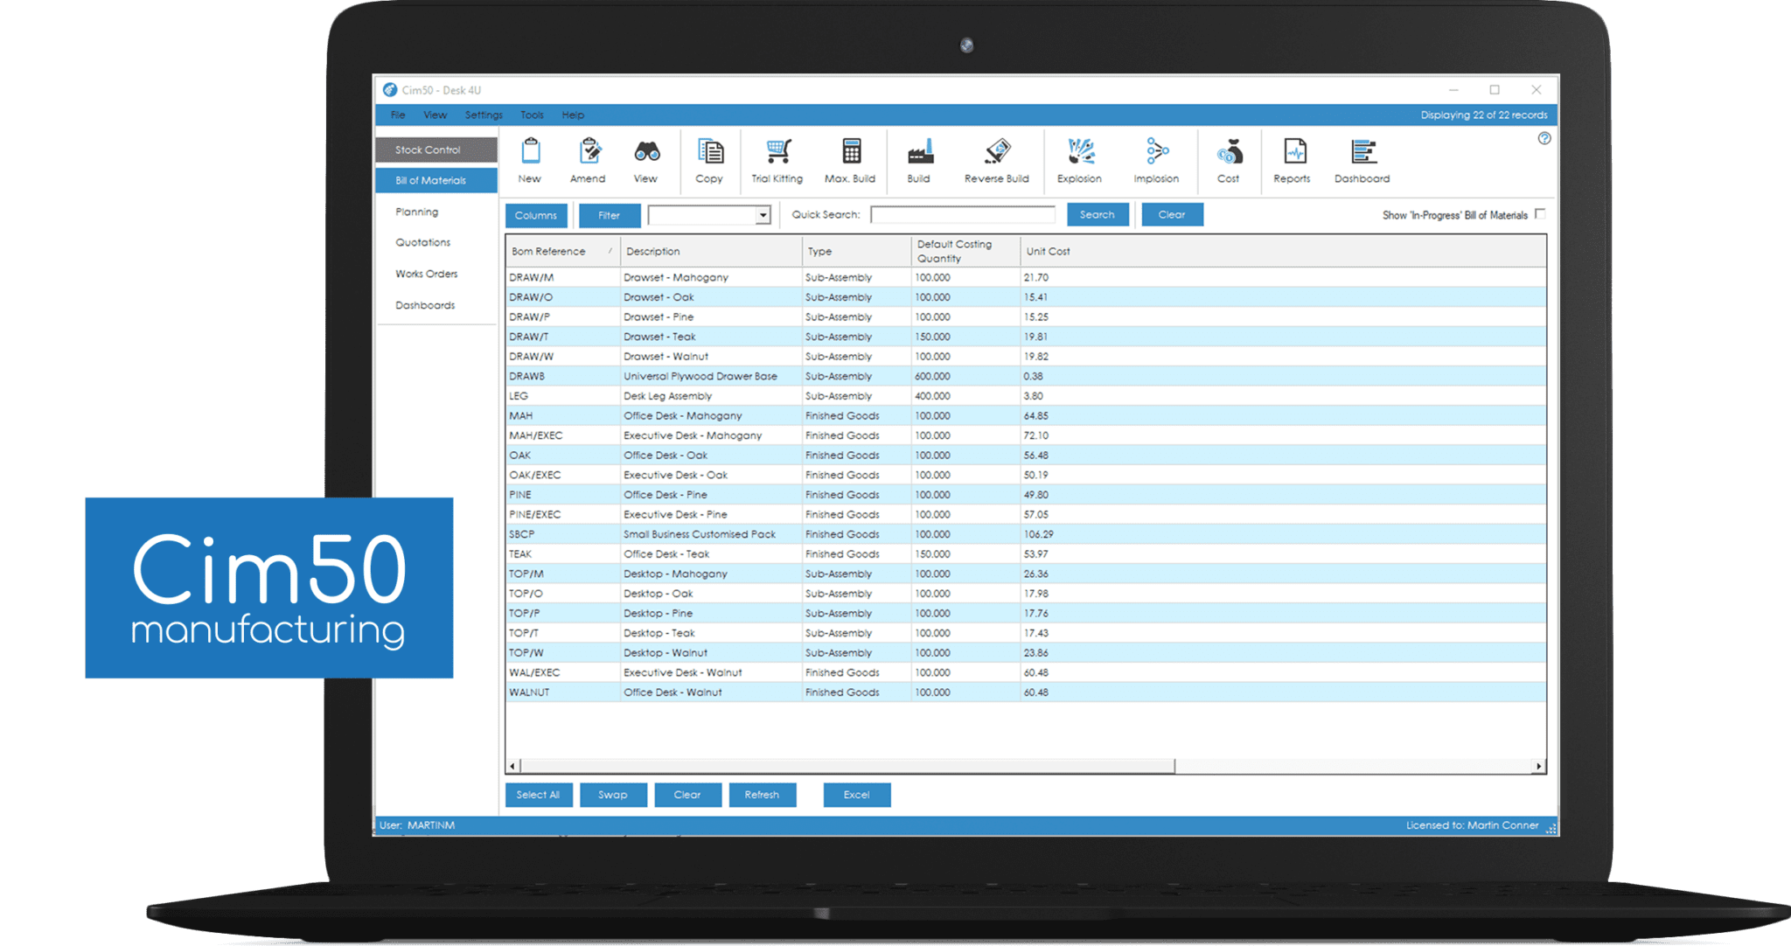
Task: Create a new Bill of Materials
Action: (x=530, y=160)
